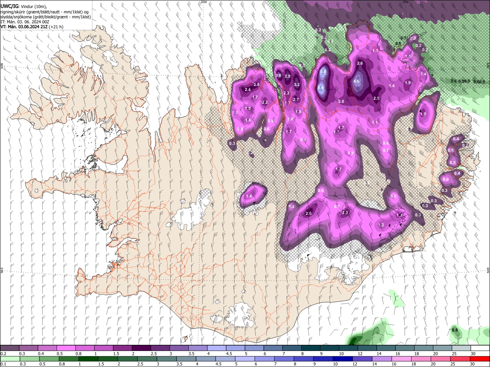This screenshot has width=490, height=367.
Task: Click the '30' label on snow scale
Action: coord(472,354)
